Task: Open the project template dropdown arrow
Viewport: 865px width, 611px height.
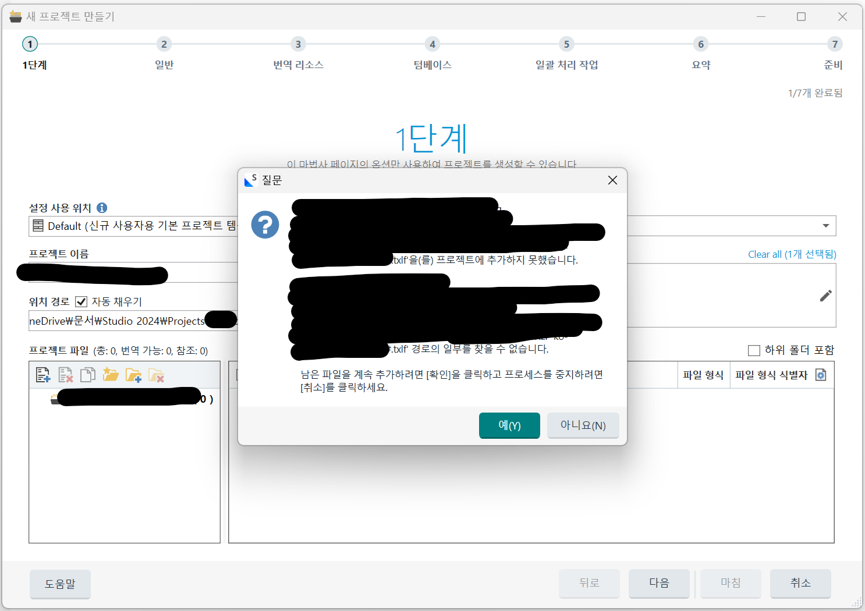Action: (x=826, y=226)
